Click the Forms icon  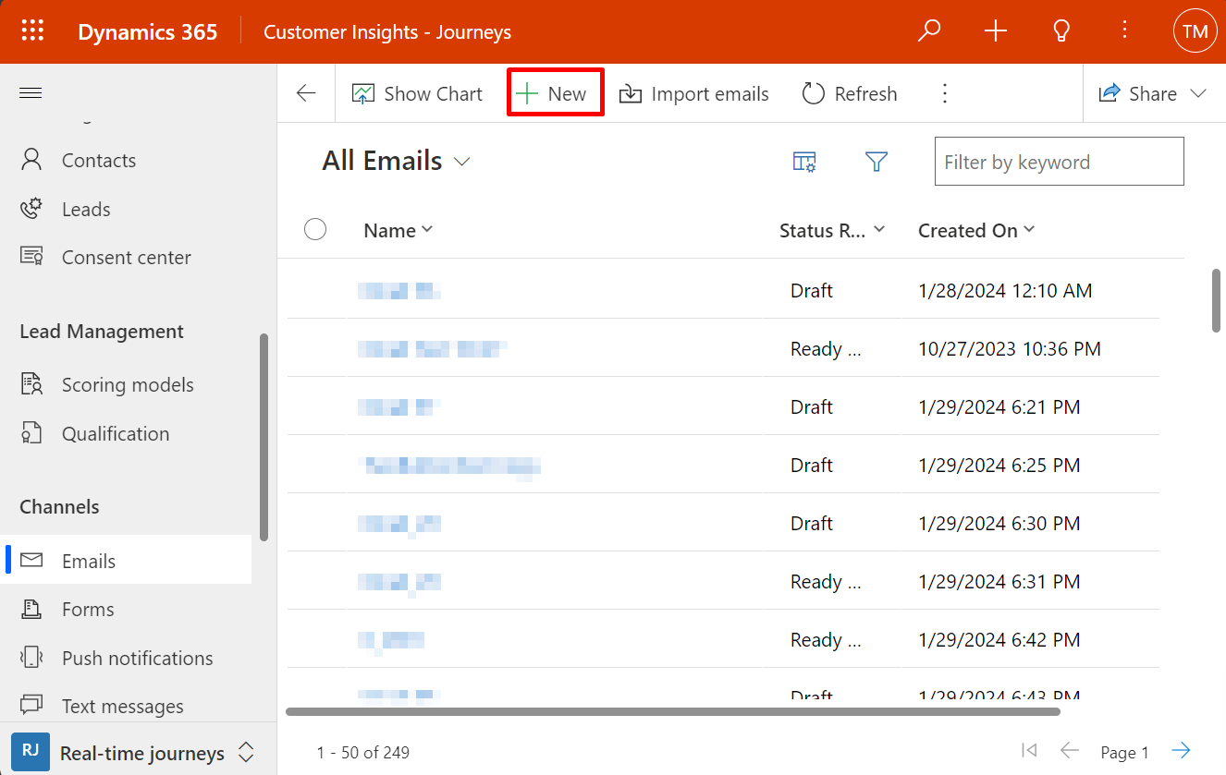point(31,609)
